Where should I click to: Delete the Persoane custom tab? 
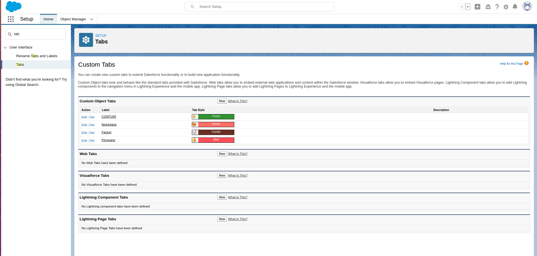point(92,141)
